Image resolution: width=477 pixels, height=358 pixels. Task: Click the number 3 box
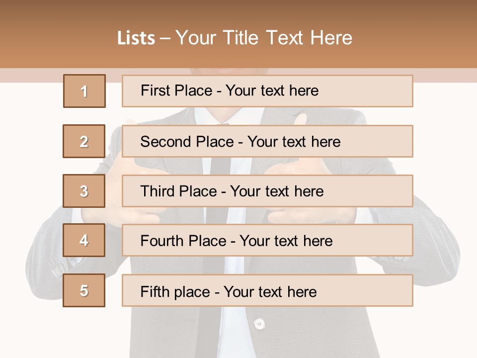pyautogui.click(x=84, y=191)
